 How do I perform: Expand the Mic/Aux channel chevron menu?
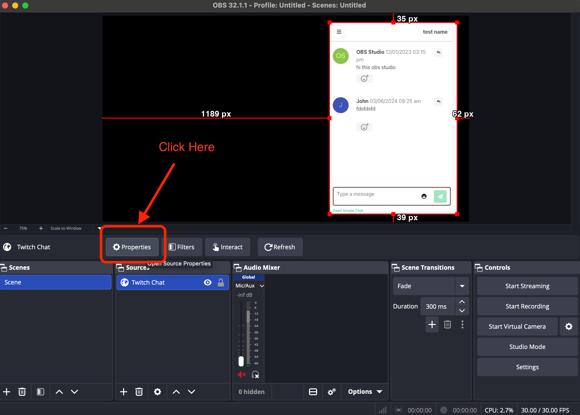pyautogui.click(x=262, y=286)
